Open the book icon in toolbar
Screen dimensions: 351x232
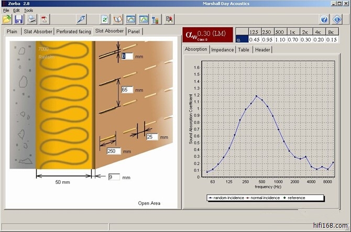(x=117, y=19)
